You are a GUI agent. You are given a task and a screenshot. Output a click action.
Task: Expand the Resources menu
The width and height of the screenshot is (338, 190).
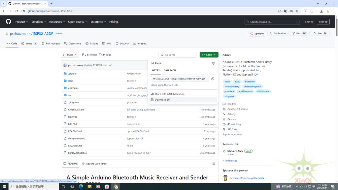pos(57,22)
